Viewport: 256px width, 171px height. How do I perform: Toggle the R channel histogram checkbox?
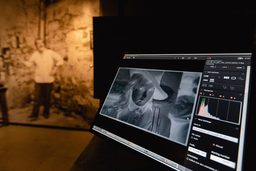pyautogui.click(x=210, y=95)
